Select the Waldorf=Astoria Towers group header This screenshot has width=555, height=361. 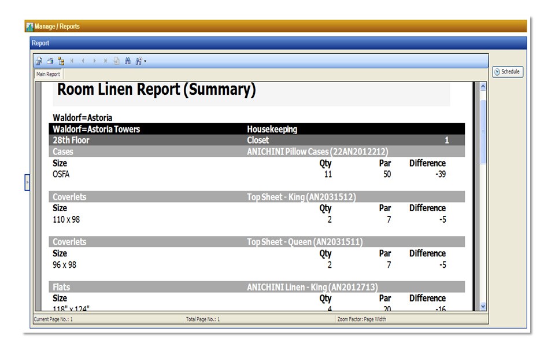tap(97, 130)
